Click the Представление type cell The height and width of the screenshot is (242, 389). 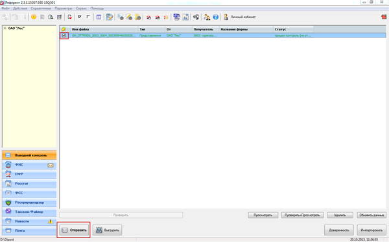[150, 36]
